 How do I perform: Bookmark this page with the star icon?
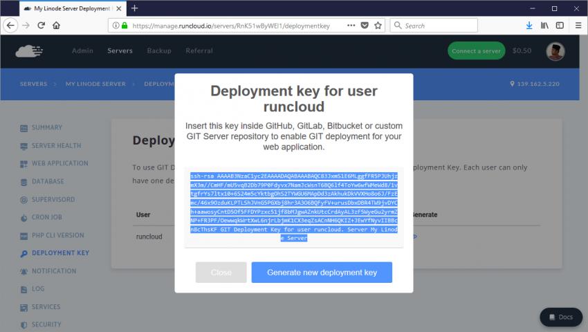point(378,26)
